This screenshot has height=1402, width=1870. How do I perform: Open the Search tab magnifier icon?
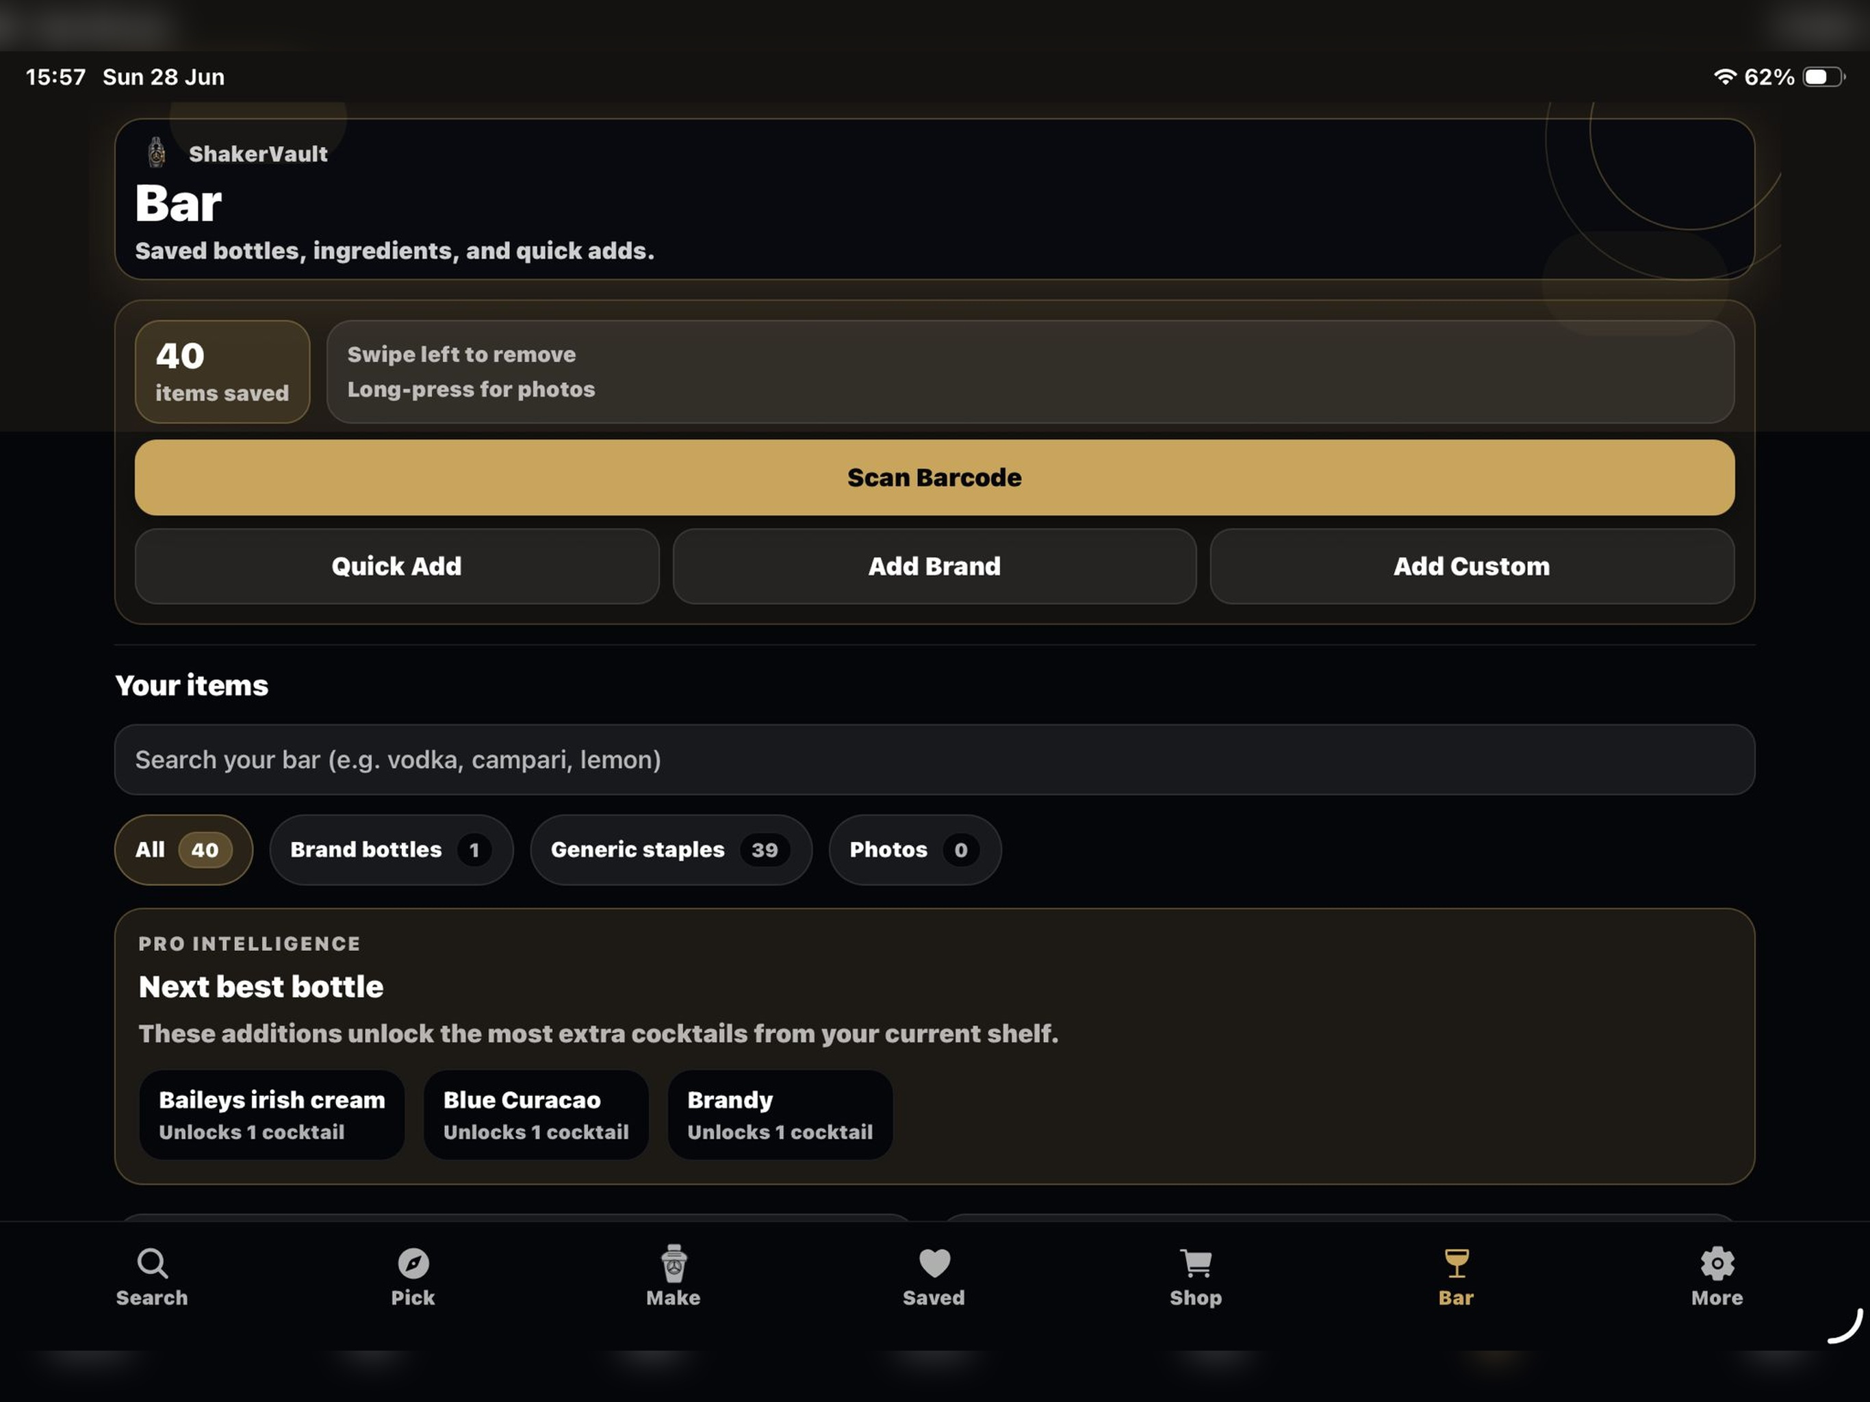point(152,1263)
